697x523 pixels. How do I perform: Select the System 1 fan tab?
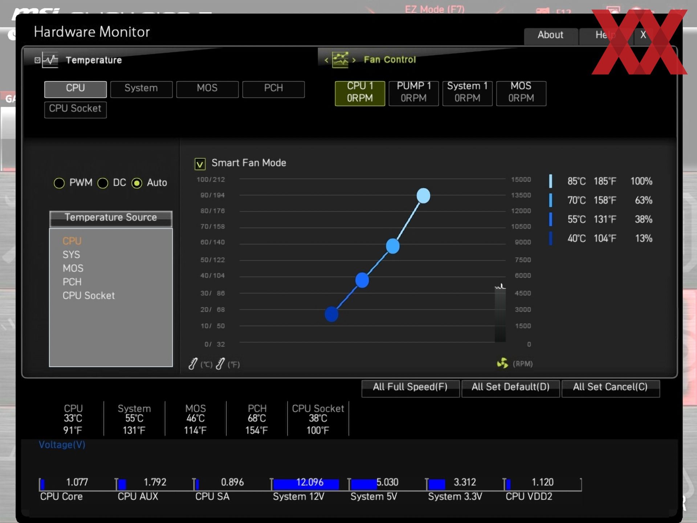tap(467, 93)
